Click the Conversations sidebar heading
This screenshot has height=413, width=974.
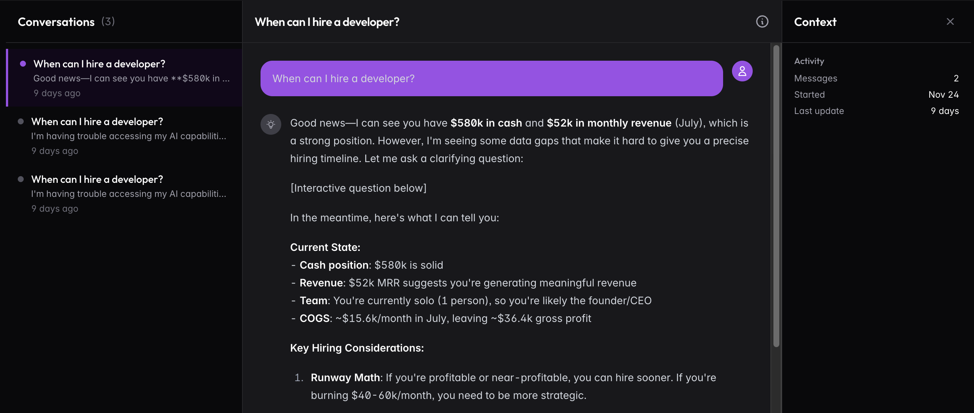pyautogui.click(x=56, y=22)
